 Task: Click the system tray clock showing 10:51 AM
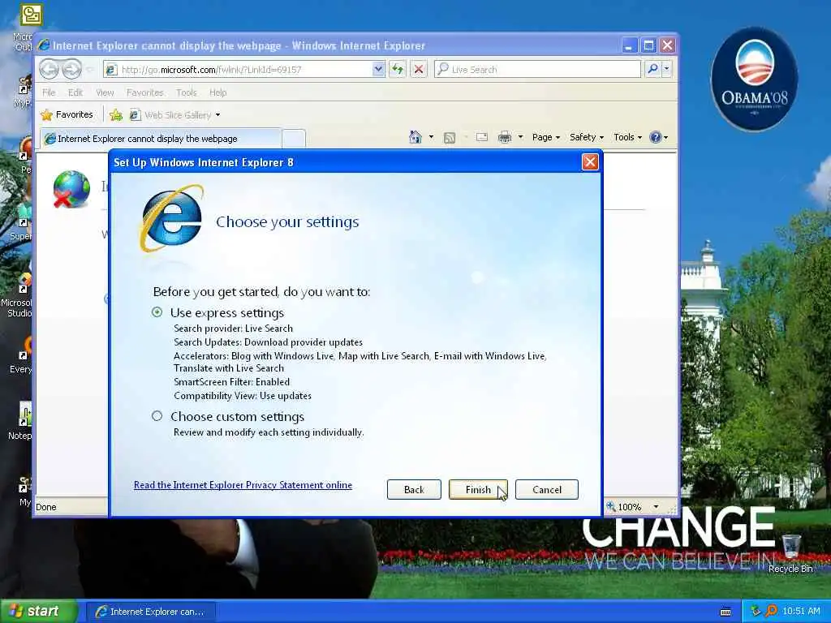click(x=801, y=611)
